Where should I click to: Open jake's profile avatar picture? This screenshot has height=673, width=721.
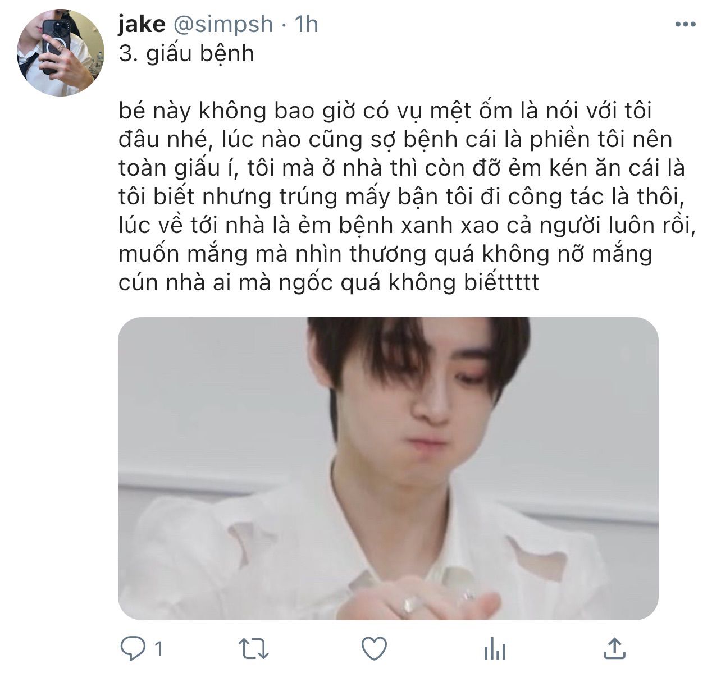tap(61, 53)
